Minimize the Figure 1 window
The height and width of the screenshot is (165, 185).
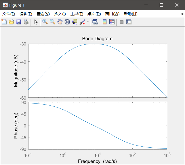[x=146, y=5]
